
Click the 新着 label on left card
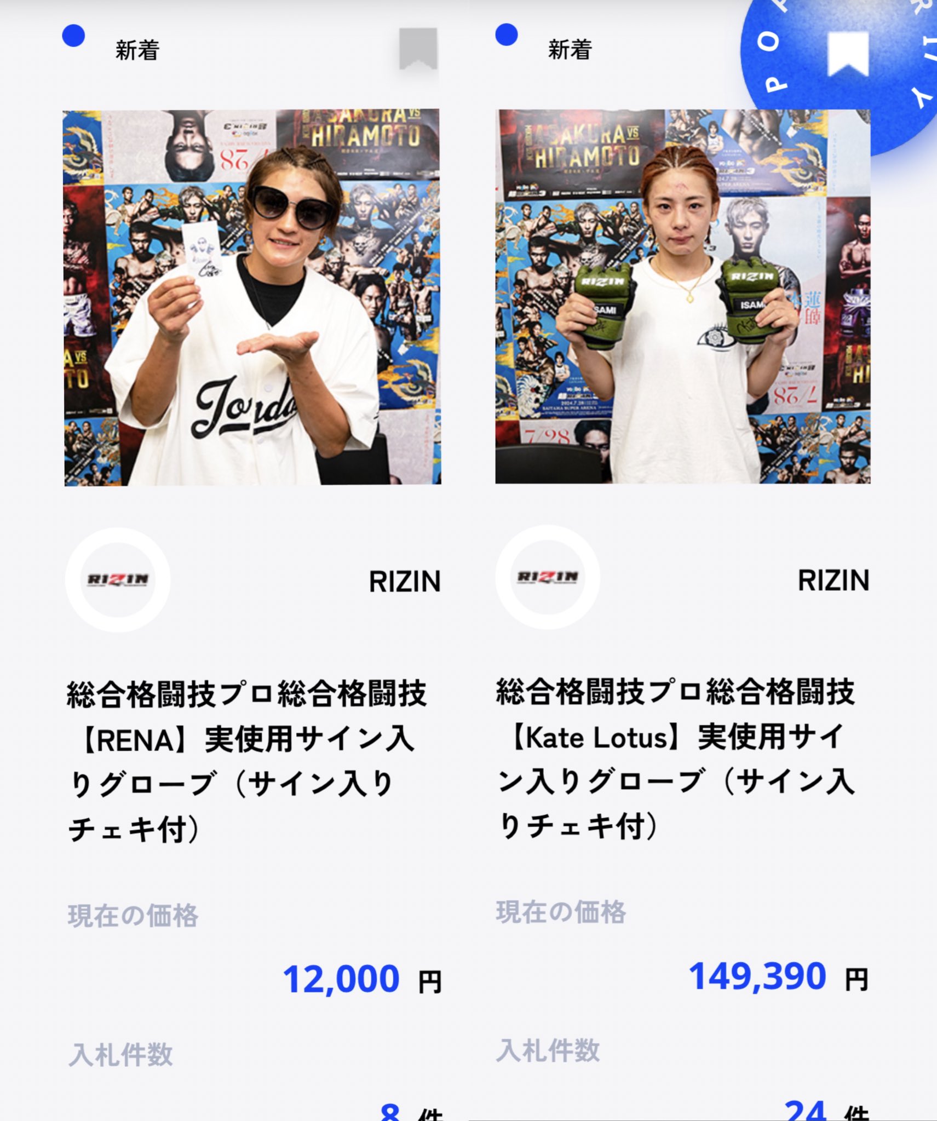pos(137,50)
